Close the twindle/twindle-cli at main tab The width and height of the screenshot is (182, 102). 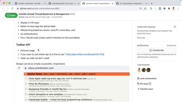[78, 4]
